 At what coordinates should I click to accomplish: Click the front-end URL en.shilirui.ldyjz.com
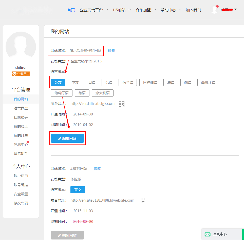pos(92,104)
